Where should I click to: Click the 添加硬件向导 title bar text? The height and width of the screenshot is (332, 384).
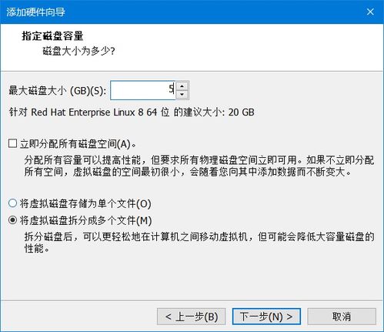tap(35, 12)
